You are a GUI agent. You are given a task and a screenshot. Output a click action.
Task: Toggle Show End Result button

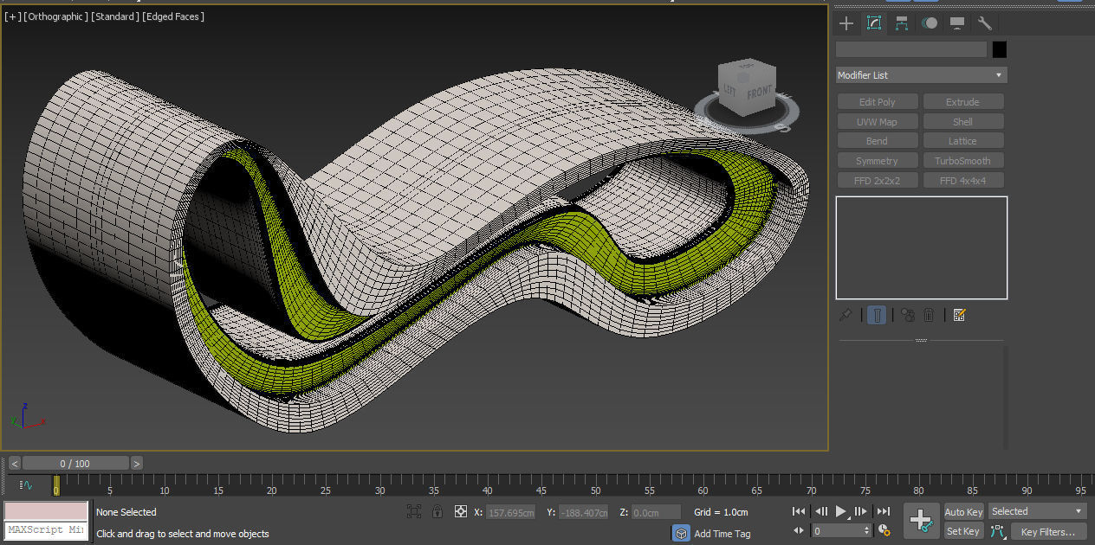pos(877,315)
